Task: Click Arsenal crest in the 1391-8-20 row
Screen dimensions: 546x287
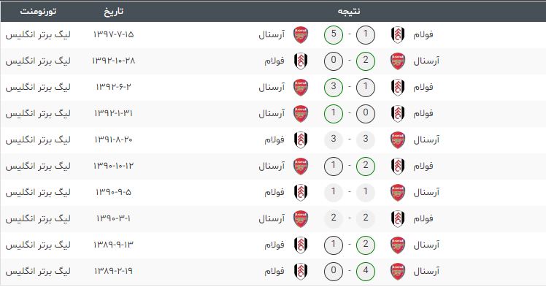Action: point(398,140)
